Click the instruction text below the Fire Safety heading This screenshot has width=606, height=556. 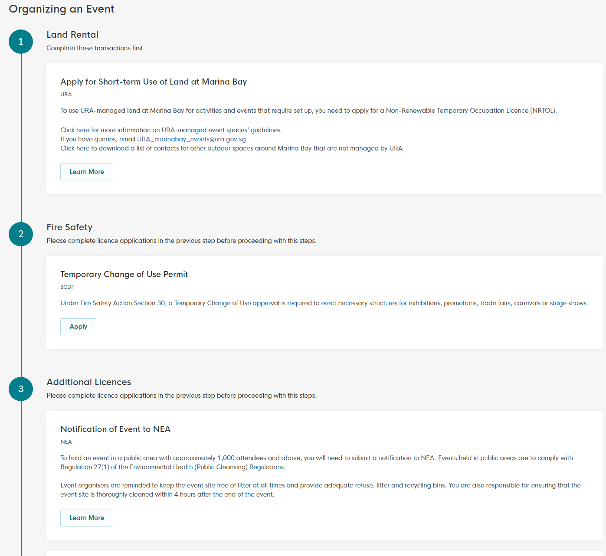pyautogui.click(x=181, y=241)
